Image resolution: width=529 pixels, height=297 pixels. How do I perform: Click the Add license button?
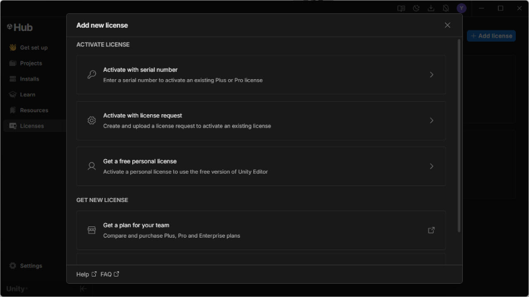(x=491, y=36)
